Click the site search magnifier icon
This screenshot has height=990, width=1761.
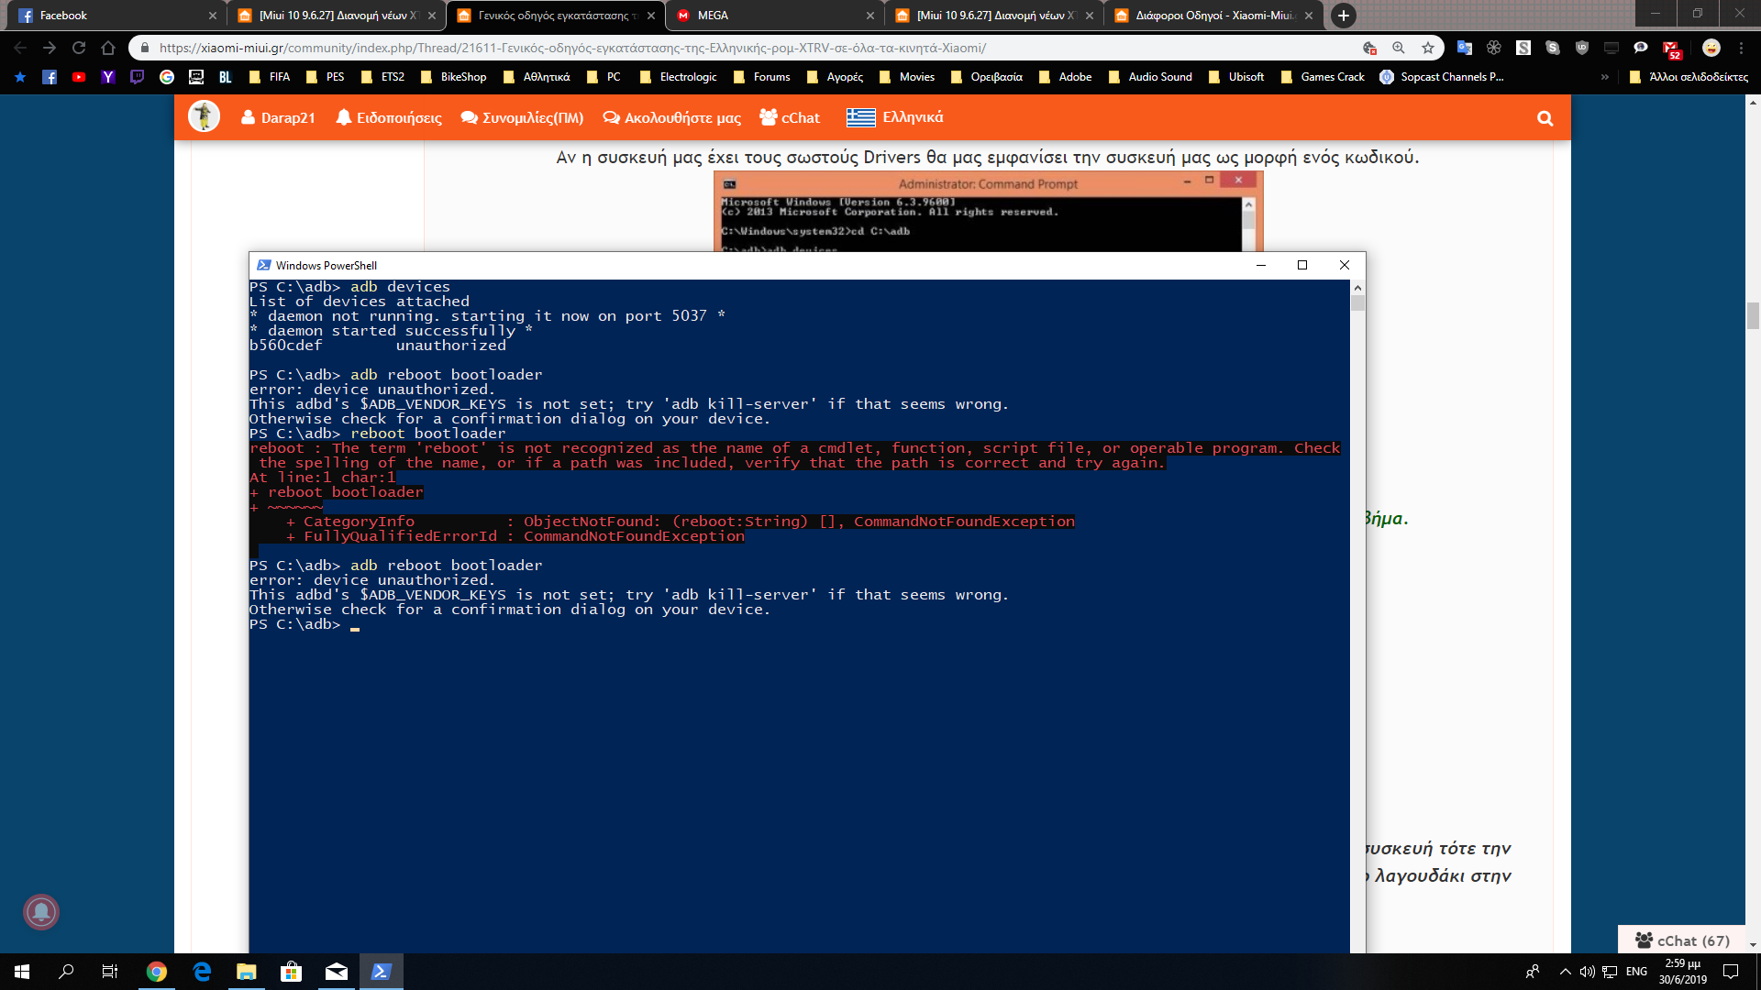pos(1545,118)
